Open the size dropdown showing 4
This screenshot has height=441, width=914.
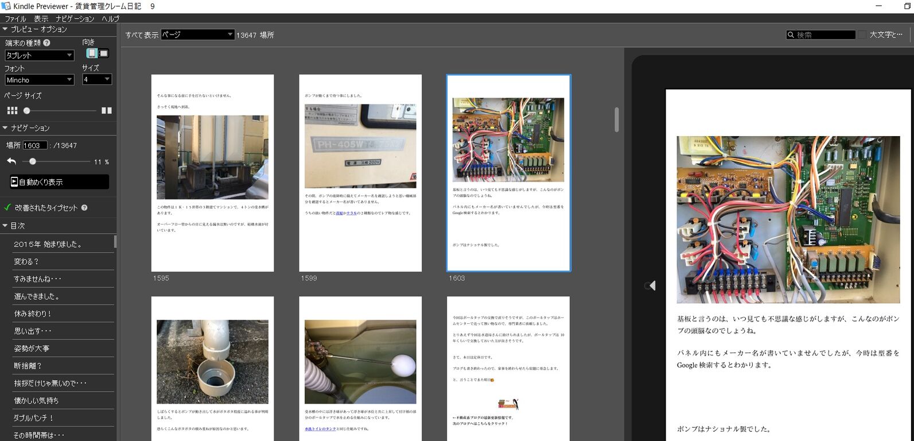click(x=96, y=79)
